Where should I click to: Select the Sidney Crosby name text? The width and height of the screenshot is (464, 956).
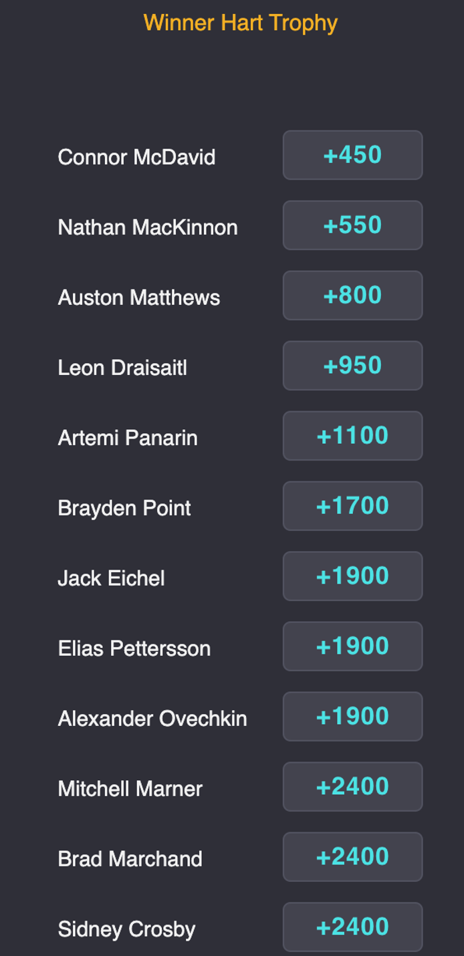tap(126, 929)
